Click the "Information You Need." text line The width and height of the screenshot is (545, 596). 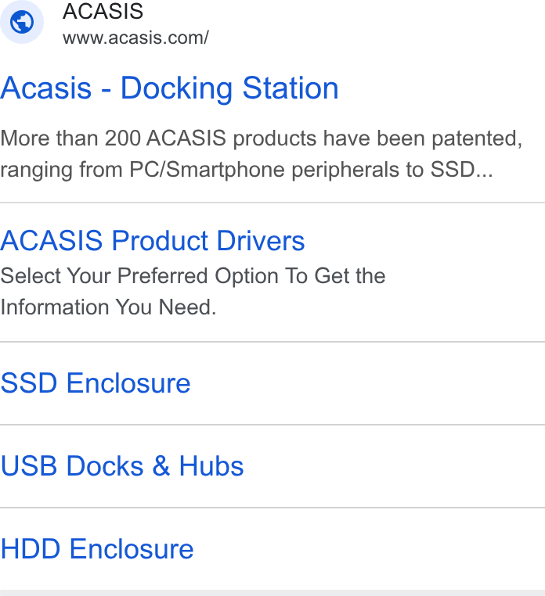point(108,307)
